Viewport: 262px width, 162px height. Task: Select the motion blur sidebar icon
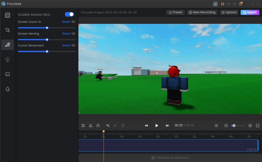coord(8,45)
